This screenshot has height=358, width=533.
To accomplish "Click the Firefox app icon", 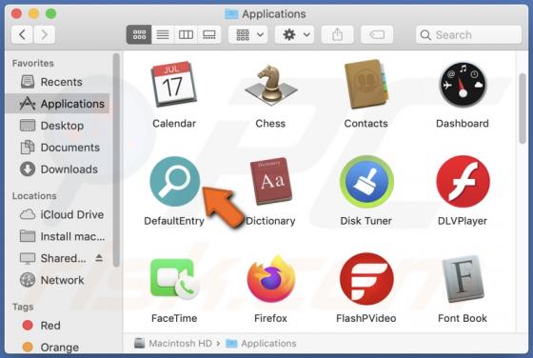I will tap(271, 279).
